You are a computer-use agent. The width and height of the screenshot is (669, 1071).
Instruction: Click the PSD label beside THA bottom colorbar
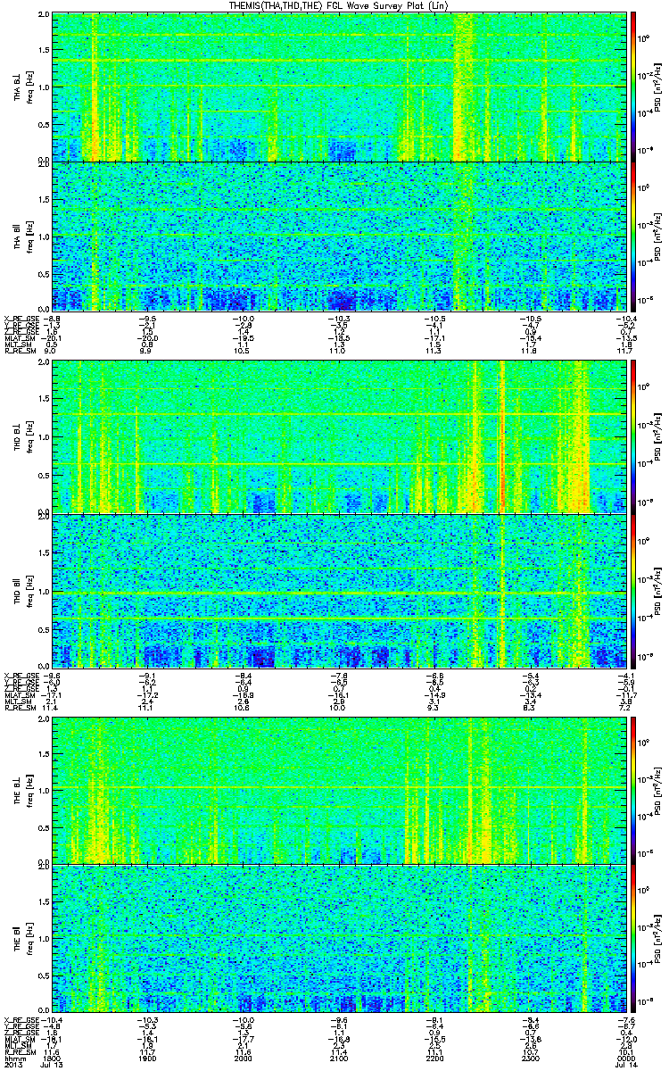658,236
